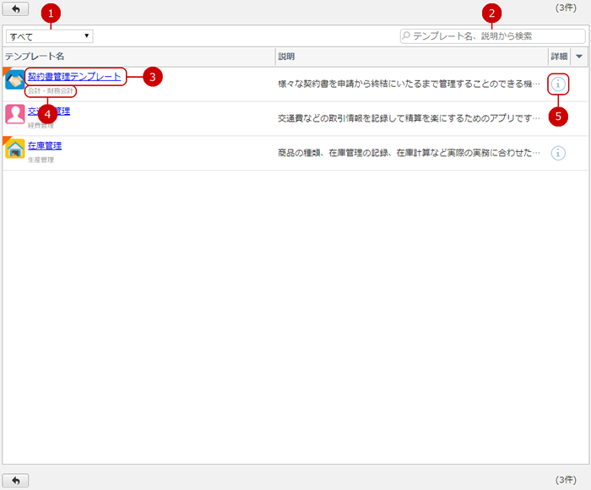Expand the column options arrow in header
Image resolution: width=591 pixels, height=490 pixels.
point(579,56)
